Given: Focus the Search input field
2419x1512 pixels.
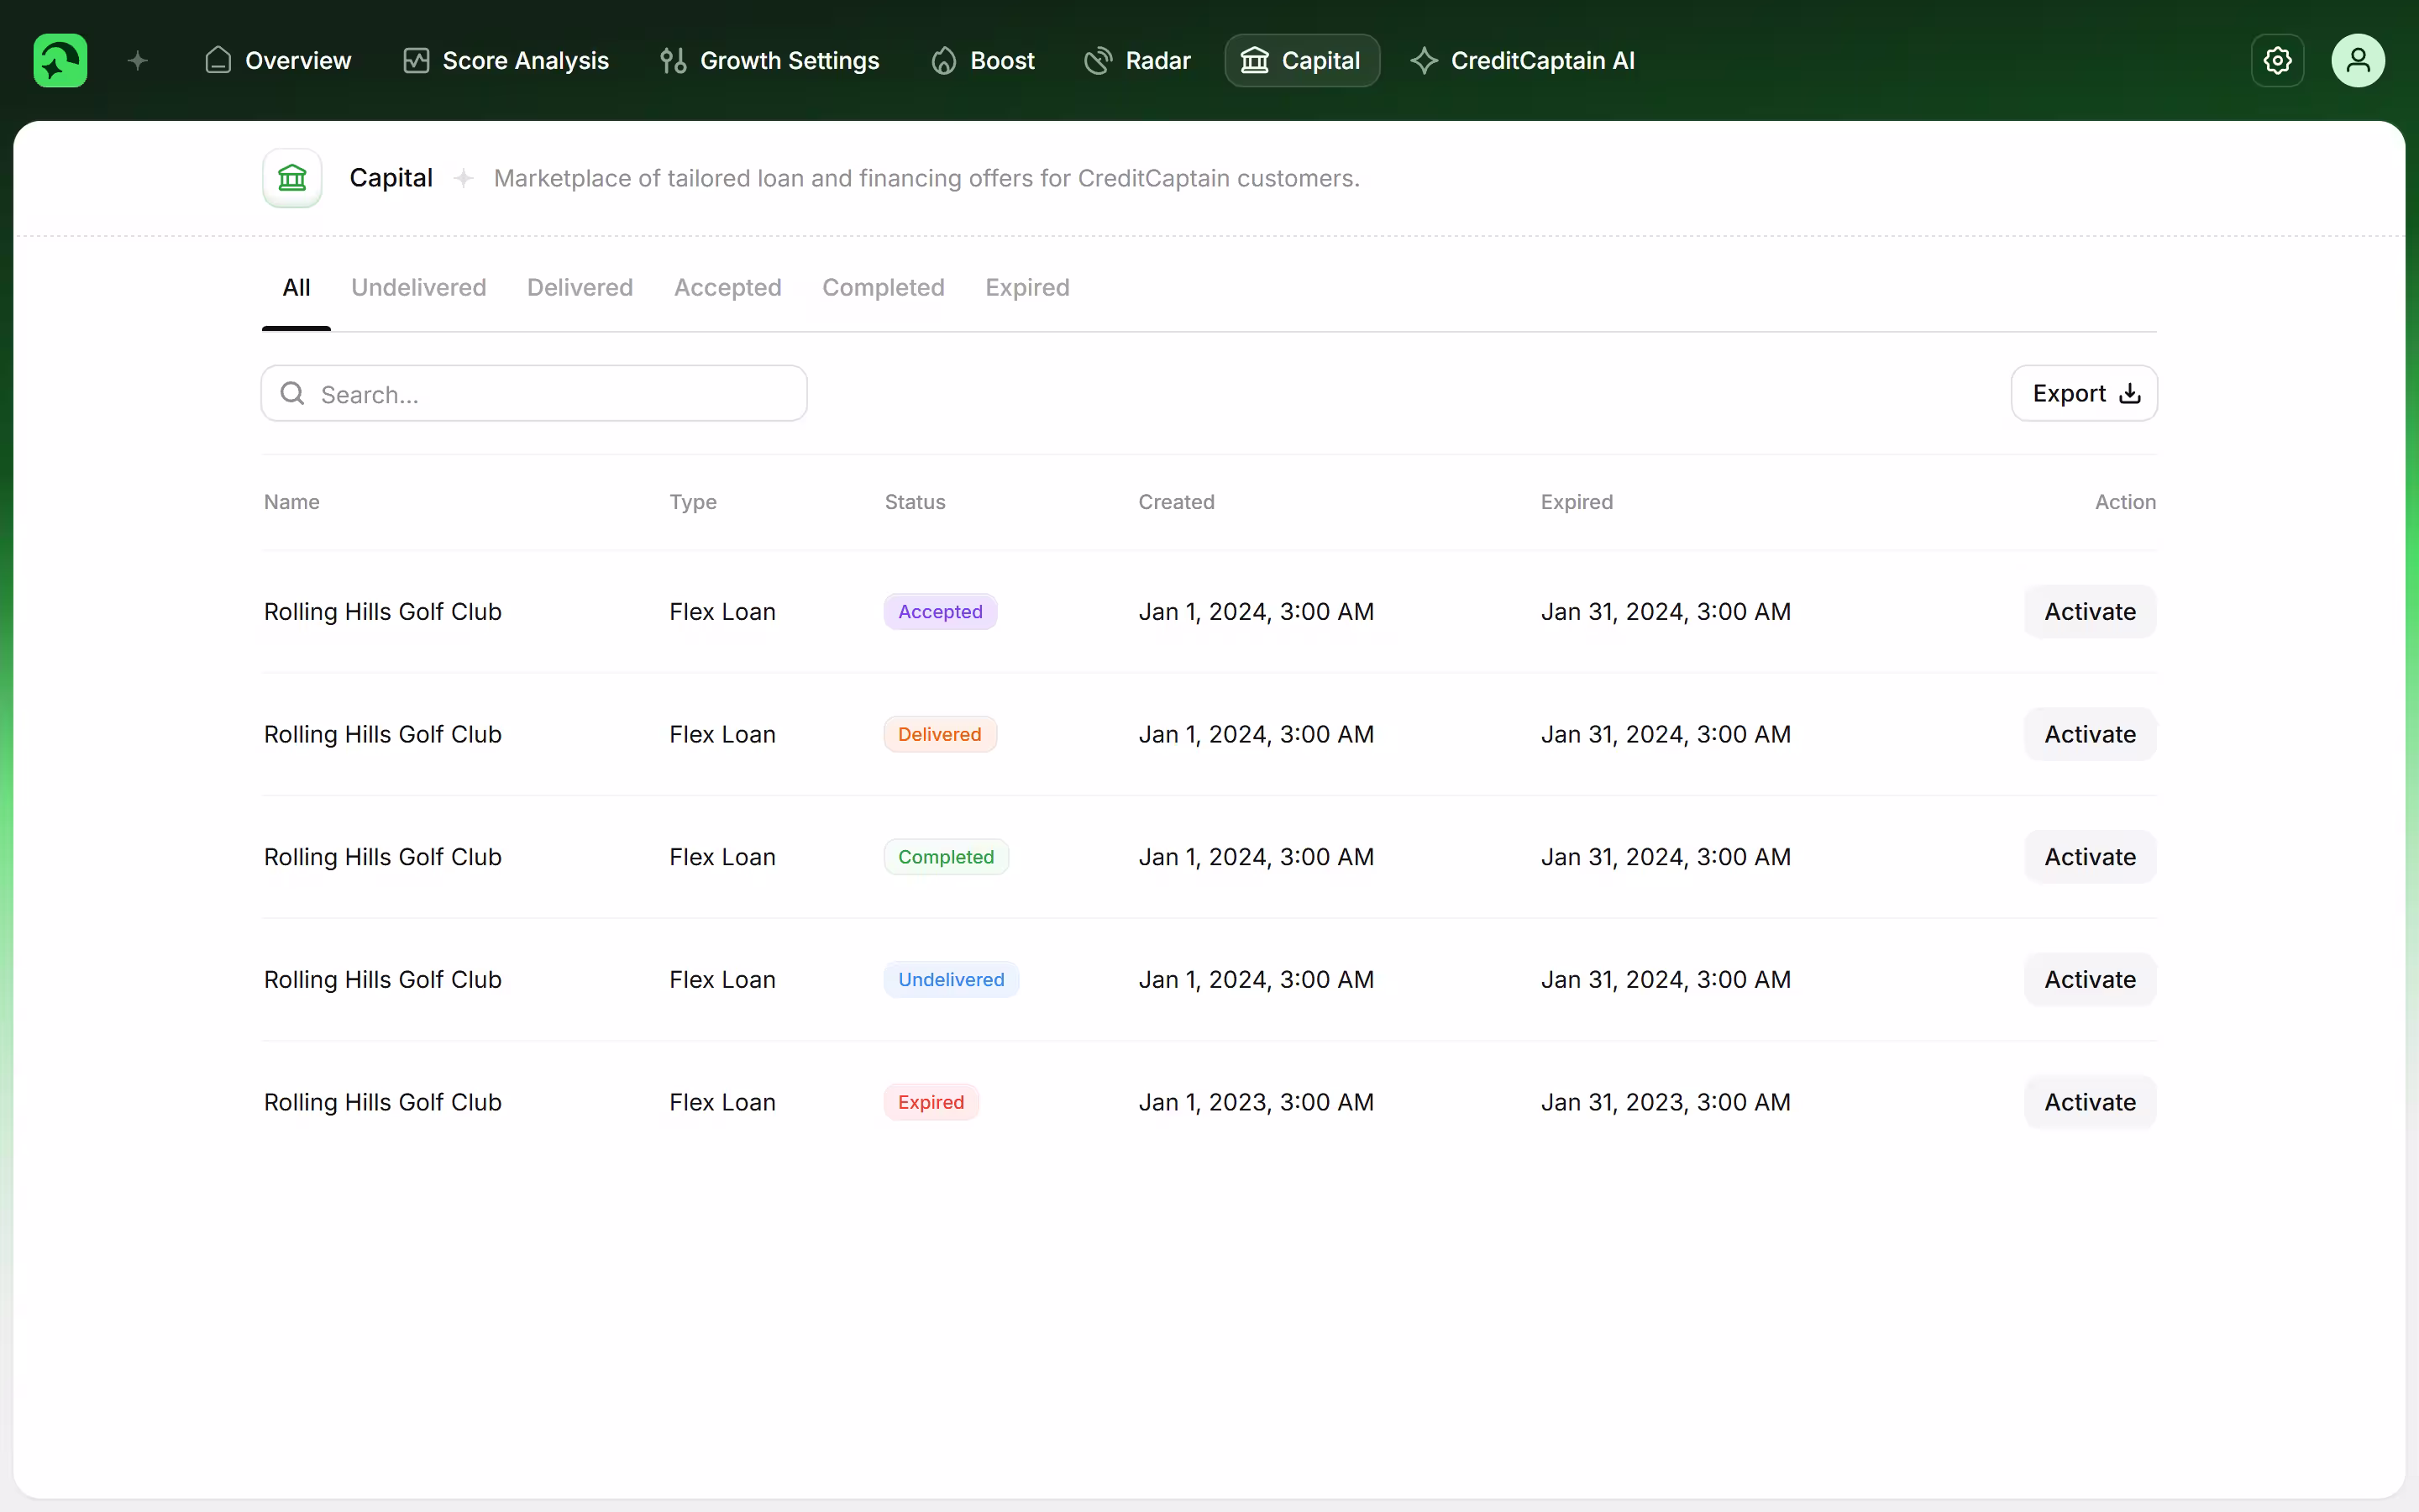Looking at the screenshot, I should 534,393.
